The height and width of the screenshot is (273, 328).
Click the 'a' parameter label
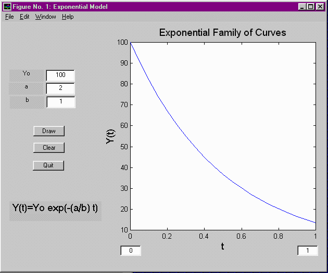click(27, 87)
